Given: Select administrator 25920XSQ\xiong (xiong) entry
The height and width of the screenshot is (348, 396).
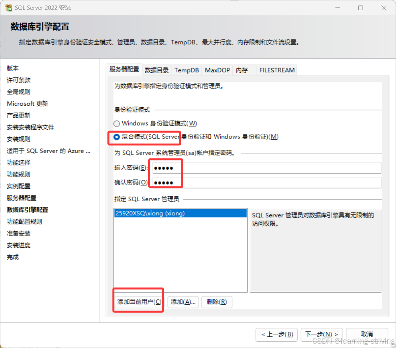Looking at the screenshot, I should pos(181,214).
